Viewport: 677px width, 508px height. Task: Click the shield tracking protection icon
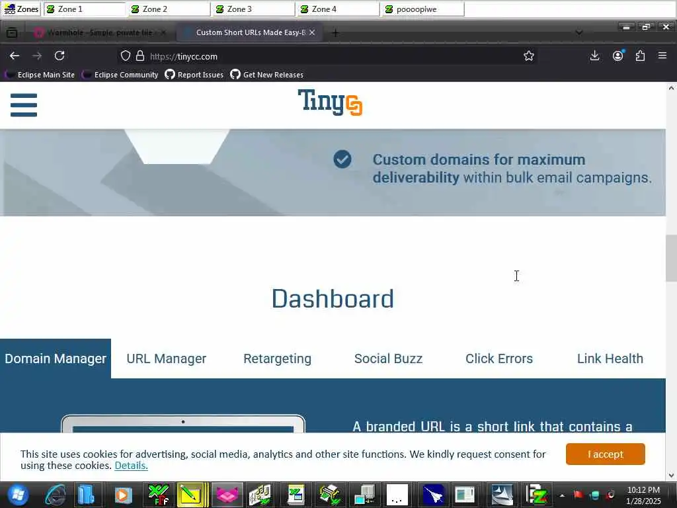(x=125, y=56)
